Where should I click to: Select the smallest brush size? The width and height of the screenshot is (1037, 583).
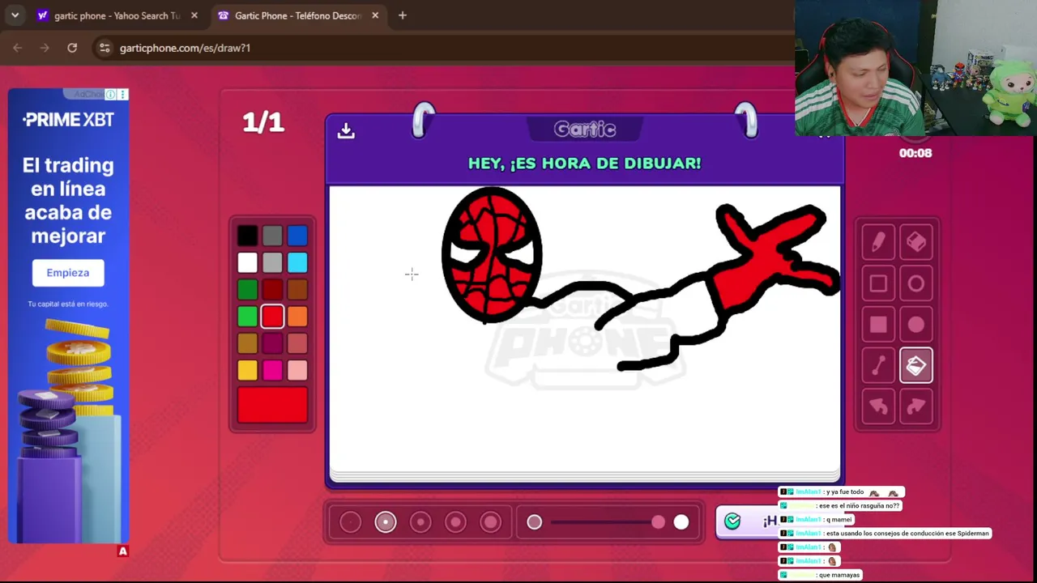(x=351, y=522)
